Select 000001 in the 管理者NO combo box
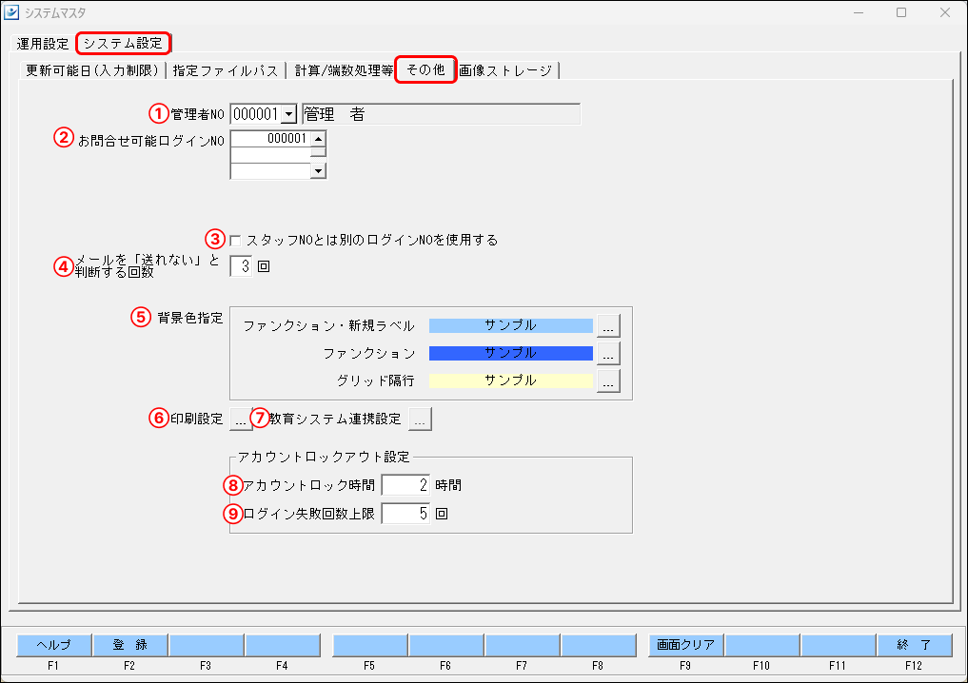 coord(257,113)
